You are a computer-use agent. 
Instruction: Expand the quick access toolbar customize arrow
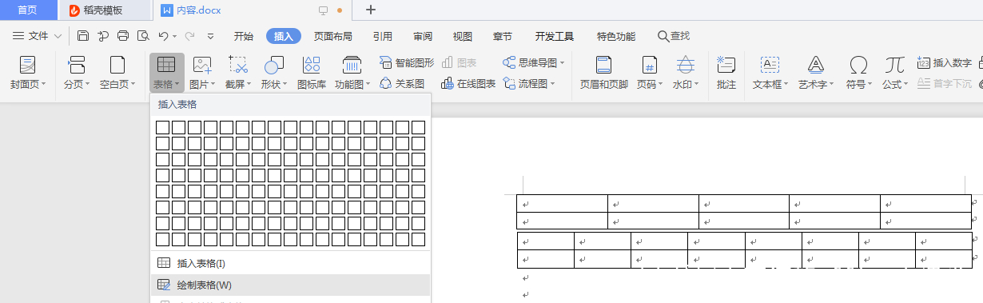210,36
